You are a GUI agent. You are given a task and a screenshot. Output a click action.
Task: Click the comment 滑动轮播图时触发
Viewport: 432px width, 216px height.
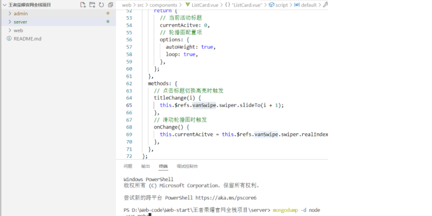tap(185, 120)
